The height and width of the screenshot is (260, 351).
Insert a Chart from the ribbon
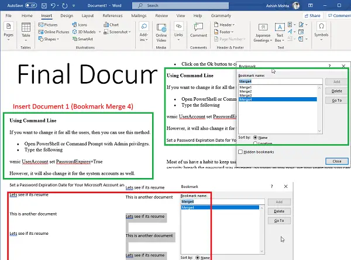pos(111,25)
